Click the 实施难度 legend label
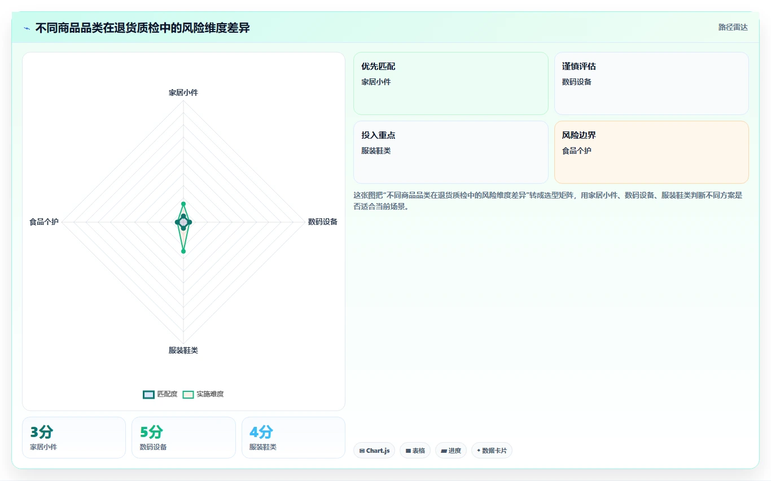Screen dimensions: 771x481 (x=210, y=394)
